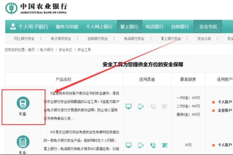Image resolution: width=233 pixels, height=155 pixels.
Task: Select the 安全专区 tab
Action: pyautogui.click(x=208, y=27)
